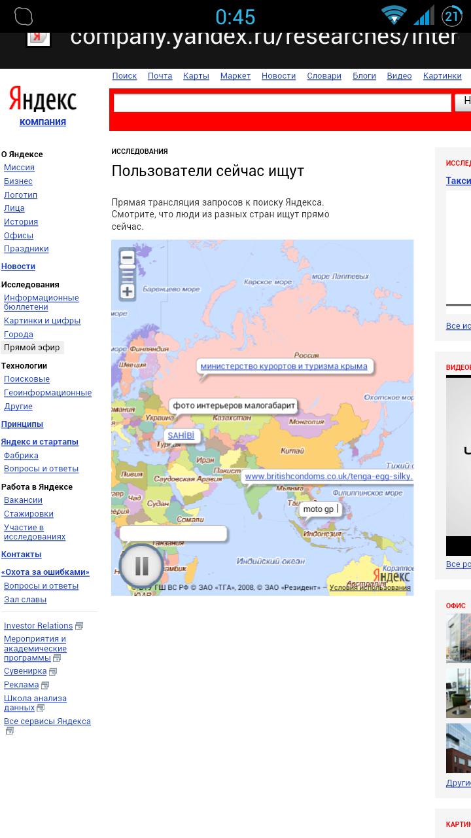Screen dimensions: 471x838
Task: Open Фабрика sidebar link
Action: pos(21,456)
